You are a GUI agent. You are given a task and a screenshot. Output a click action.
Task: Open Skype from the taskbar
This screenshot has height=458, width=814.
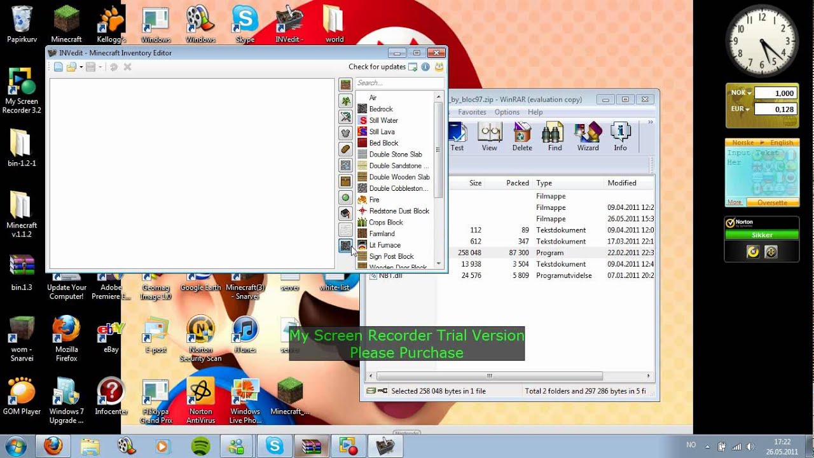tap(275, 447)
